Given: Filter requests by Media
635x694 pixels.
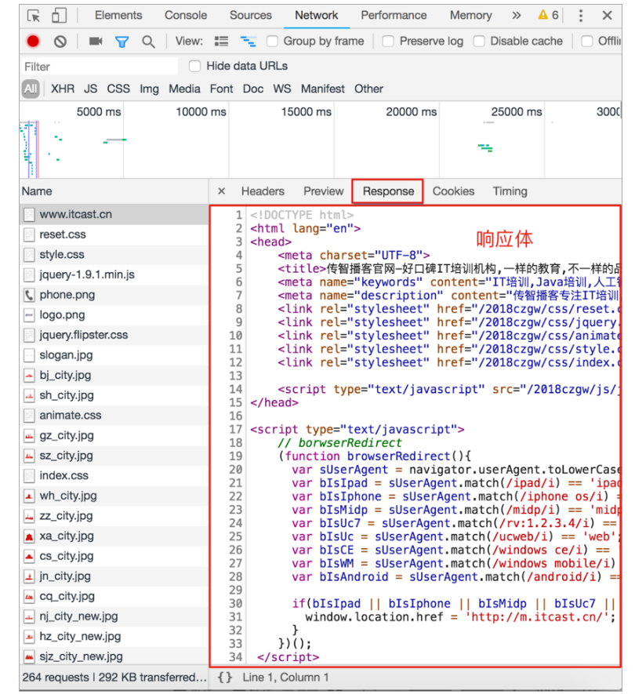Looking at the screenshot, I should (184, 89).
